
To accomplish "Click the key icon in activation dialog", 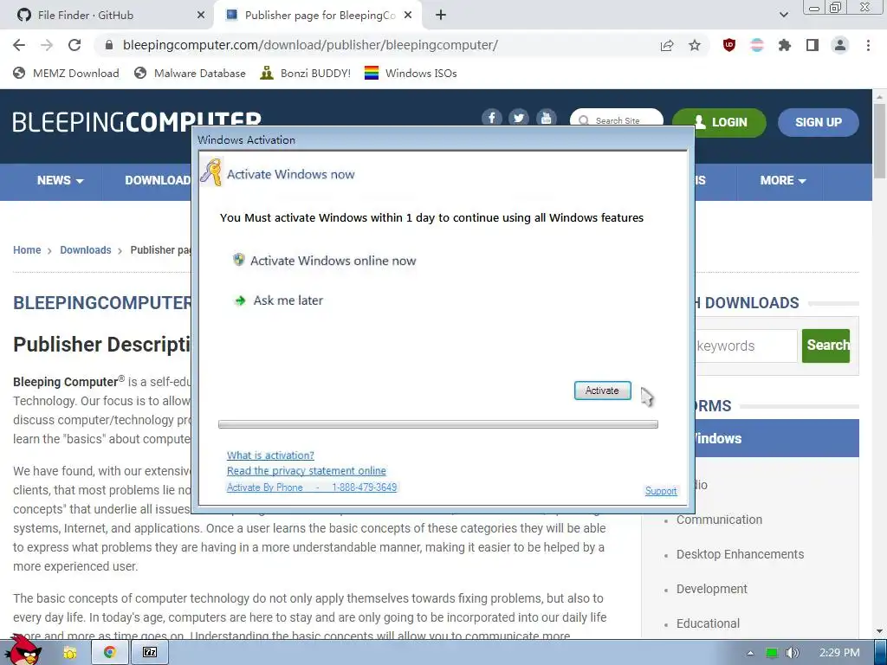I will pos(211,172).
